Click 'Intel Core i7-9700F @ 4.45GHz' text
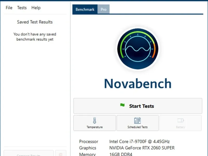 point(139,141)
